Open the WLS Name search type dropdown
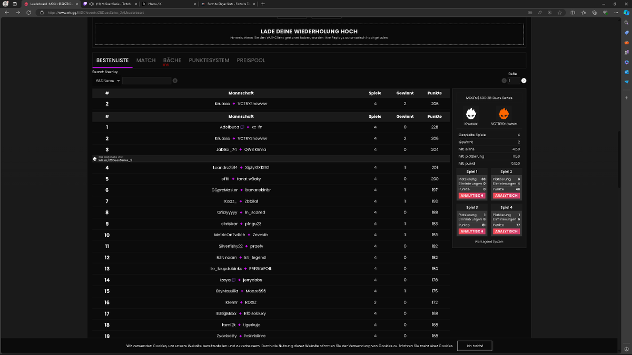Screen dimensions: 632x355 click(107, 80)
